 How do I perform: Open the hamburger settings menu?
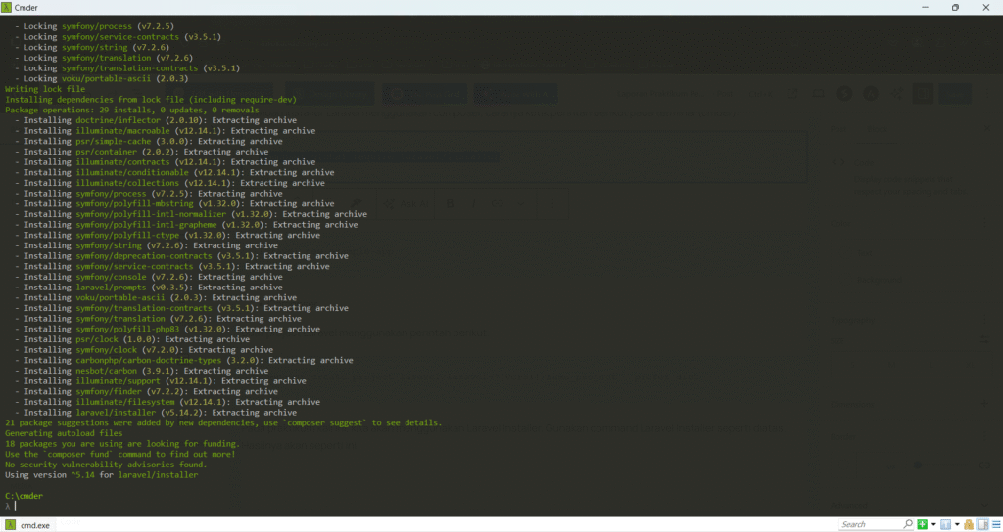click(993, 525)
